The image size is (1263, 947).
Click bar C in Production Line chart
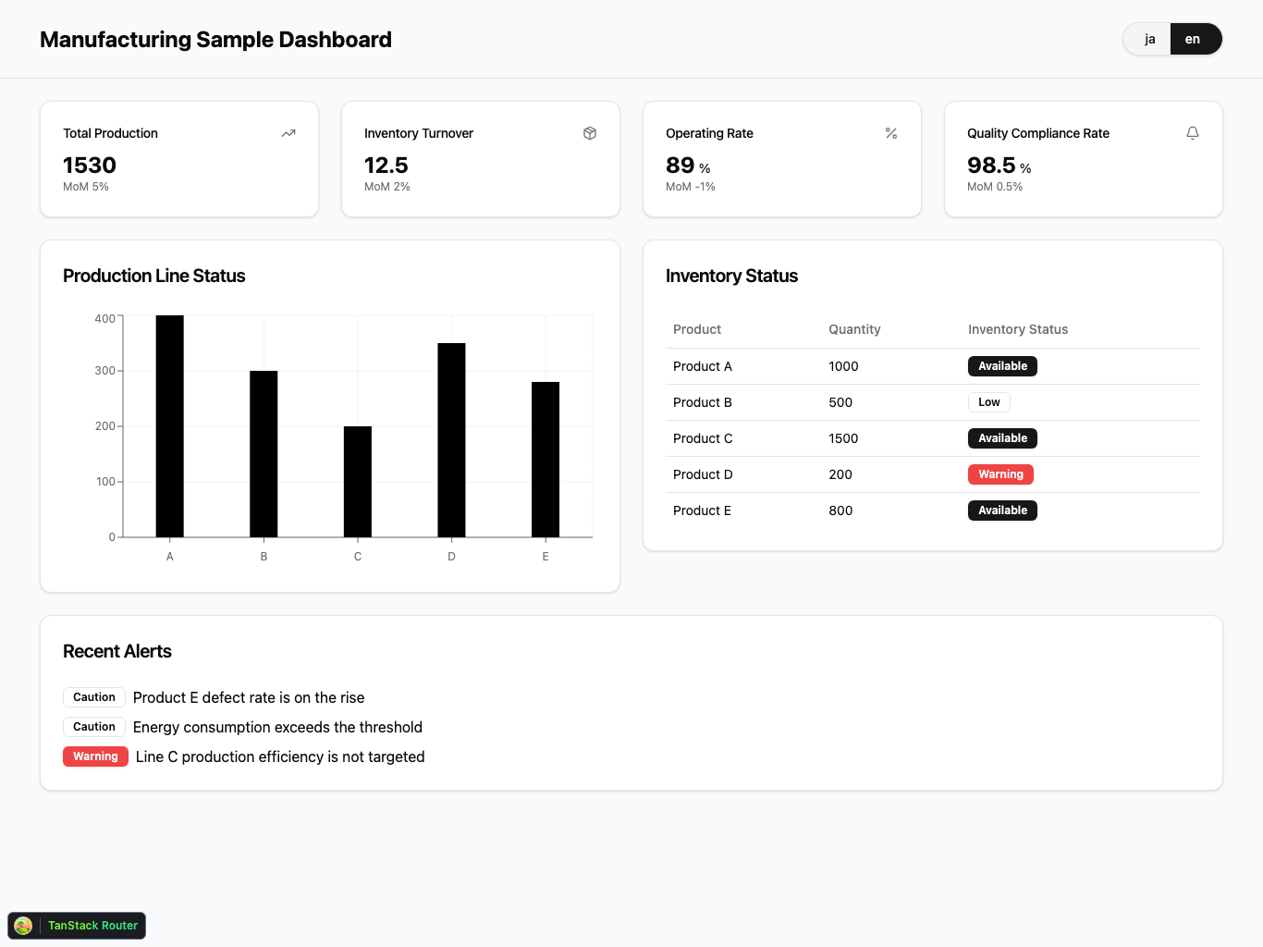coord(358,482)
